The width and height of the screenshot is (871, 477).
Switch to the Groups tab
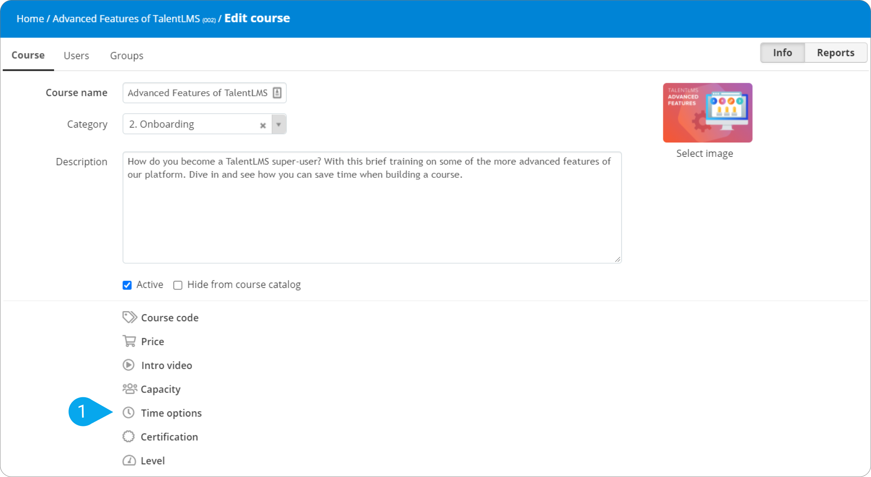point(126,56)
